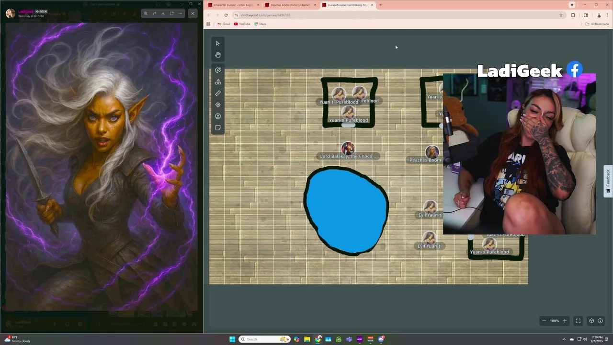Reload the dndbeyond page

pyautogui.click(x=226, y=15)
